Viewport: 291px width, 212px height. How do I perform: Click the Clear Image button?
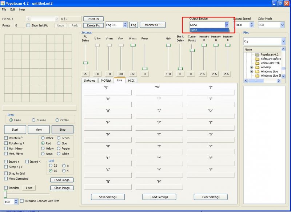[x=62, y=188]
